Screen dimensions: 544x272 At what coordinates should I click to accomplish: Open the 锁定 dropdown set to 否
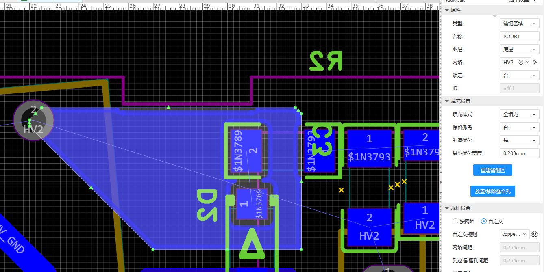click(519, 76)
